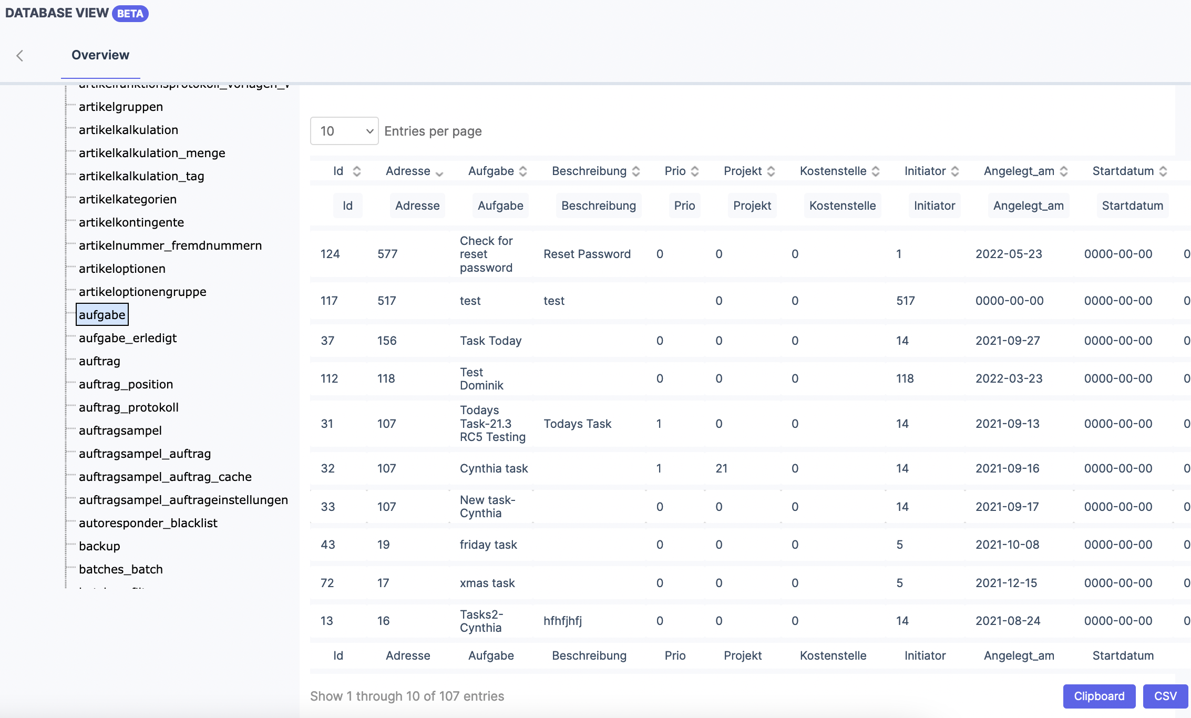Sort the Prio column

pos(695,171)
